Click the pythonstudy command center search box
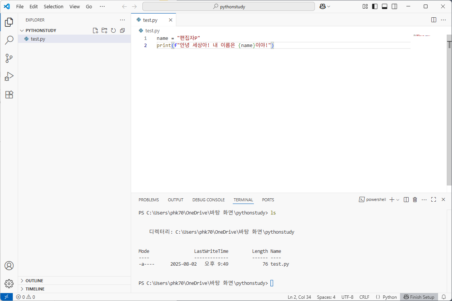Viewport: 452px width, 301px height. pyautogui.click(x=229, y=6)
